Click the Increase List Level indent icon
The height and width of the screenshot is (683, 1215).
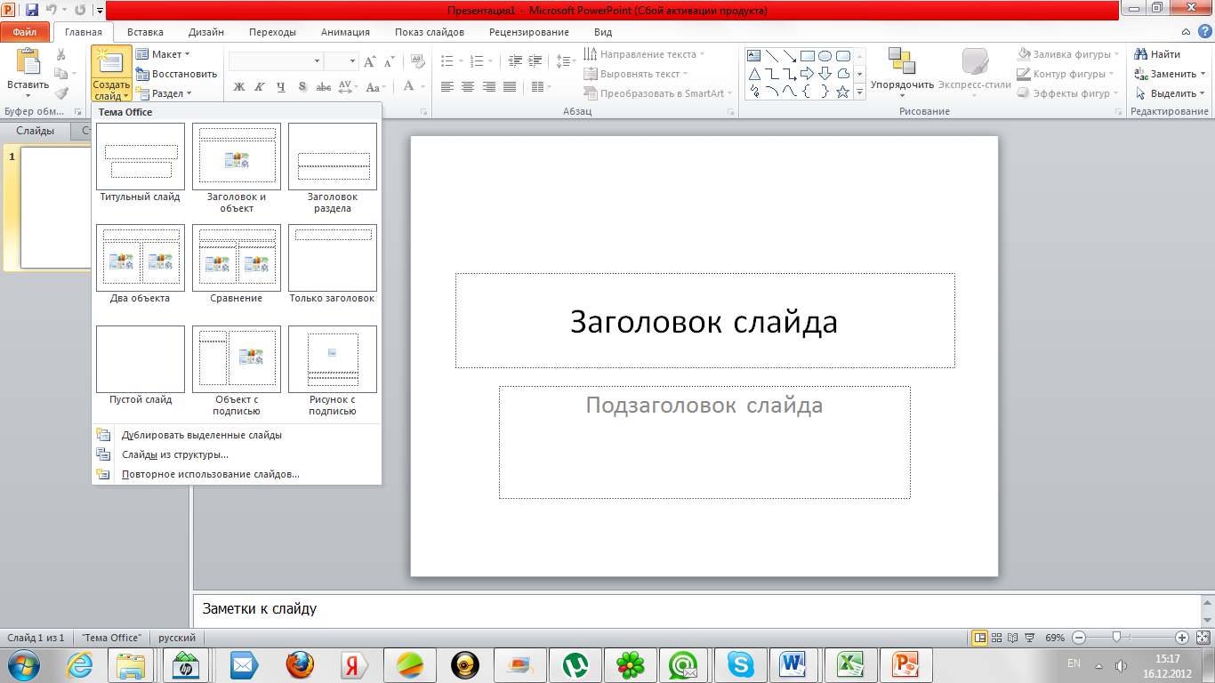(x=535, y=61)
